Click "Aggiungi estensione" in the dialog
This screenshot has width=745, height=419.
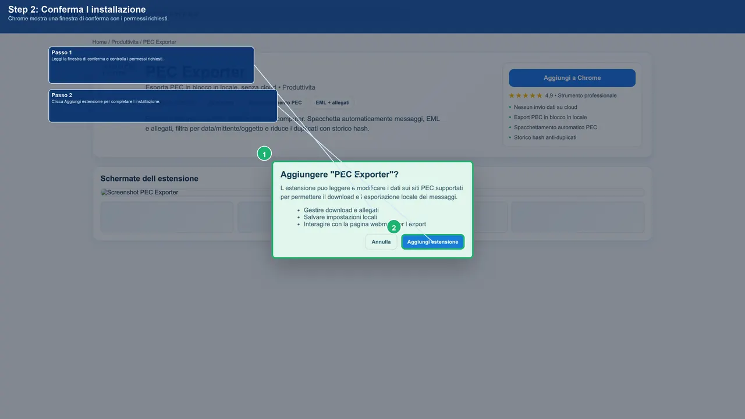432,242
